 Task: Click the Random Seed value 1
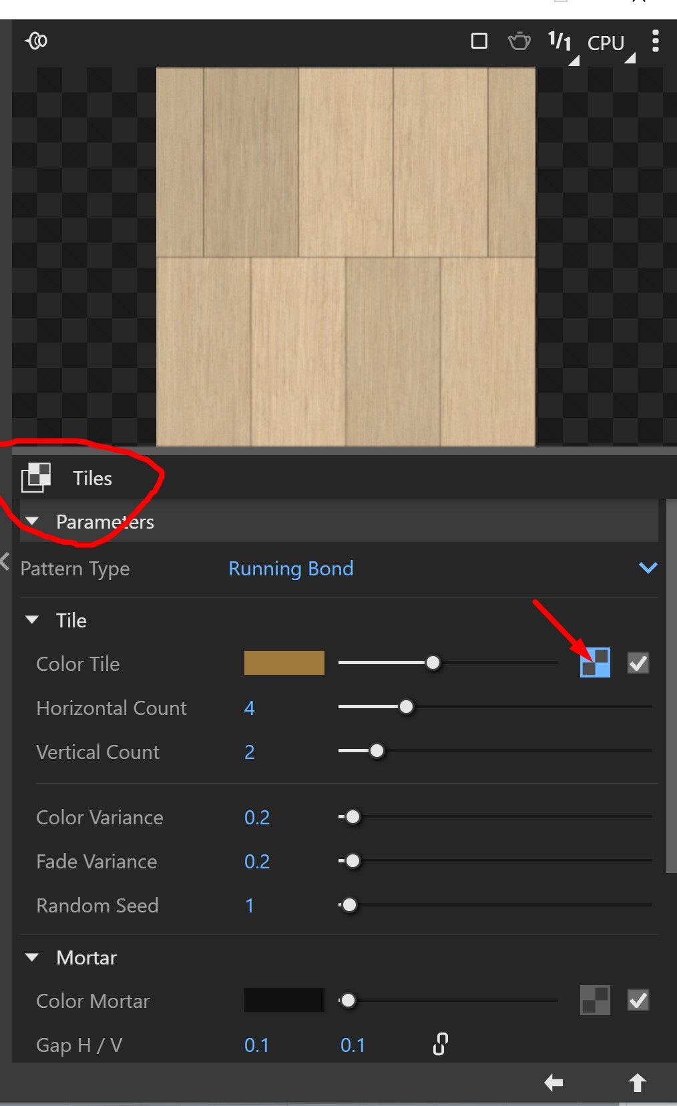point(250,906)
